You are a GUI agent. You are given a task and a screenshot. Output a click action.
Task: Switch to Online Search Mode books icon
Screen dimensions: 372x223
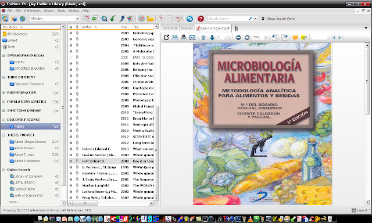click(14, 19)
